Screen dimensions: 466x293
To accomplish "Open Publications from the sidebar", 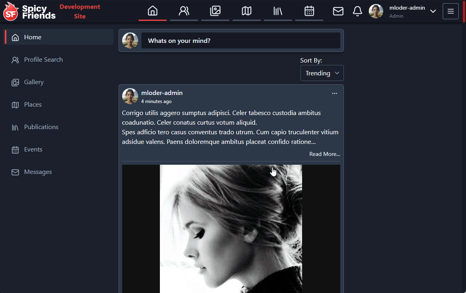I will coord(41,127).
